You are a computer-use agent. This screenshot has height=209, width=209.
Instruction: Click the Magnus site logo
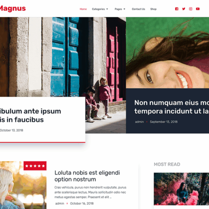tap(13, 8)
